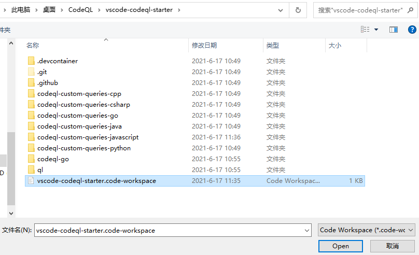Select codeql-custom-queries-go folder name
Screen dimensions: 419x255
tap(77, 116)
